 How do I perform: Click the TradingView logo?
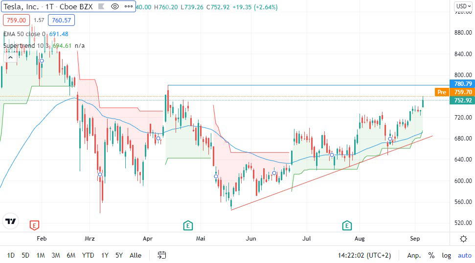pos(11,222)
